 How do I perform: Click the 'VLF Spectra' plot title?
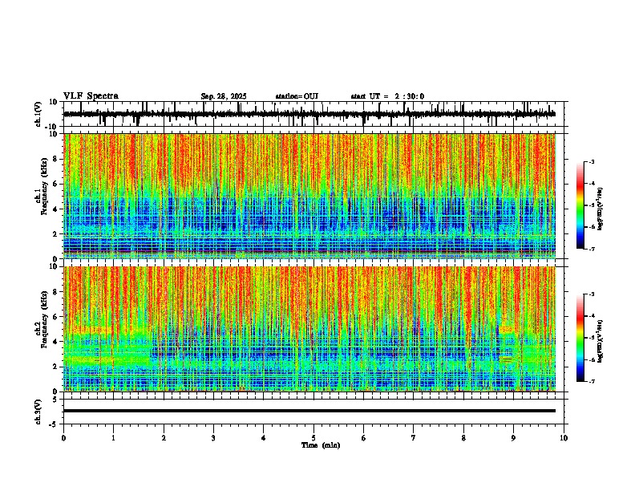(x=91, y=96)
